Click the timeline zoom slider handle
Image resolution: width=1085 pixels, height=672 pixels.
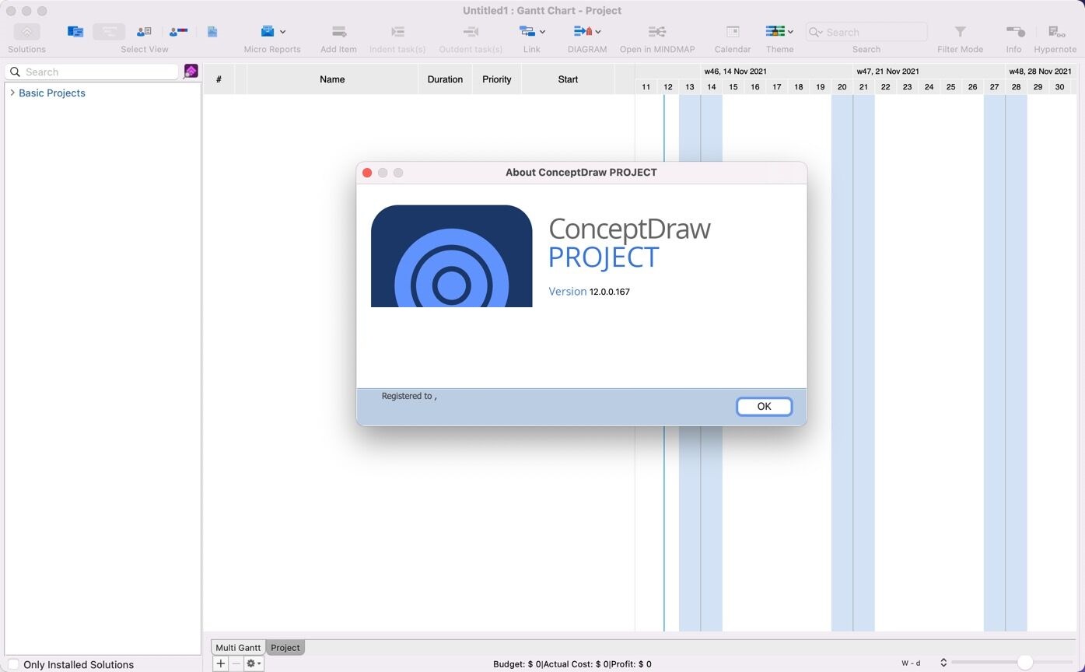[1024, 663]
